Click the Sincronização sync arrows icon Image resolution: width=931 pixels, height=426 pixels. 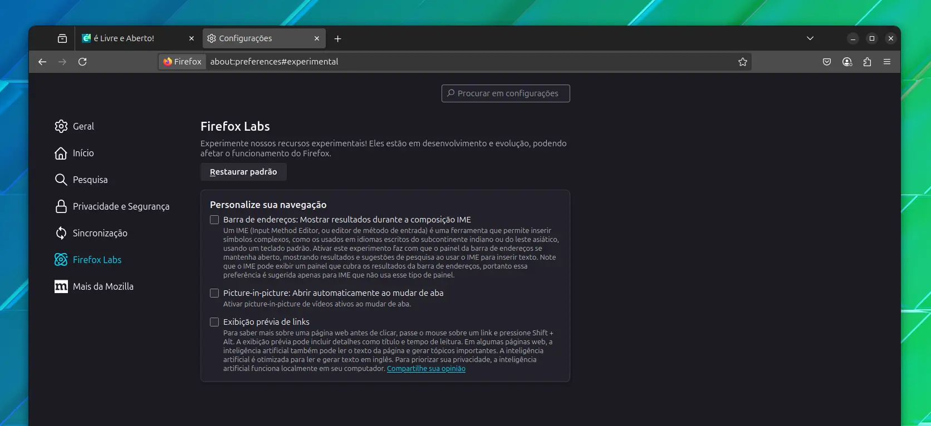pos(61,233)
